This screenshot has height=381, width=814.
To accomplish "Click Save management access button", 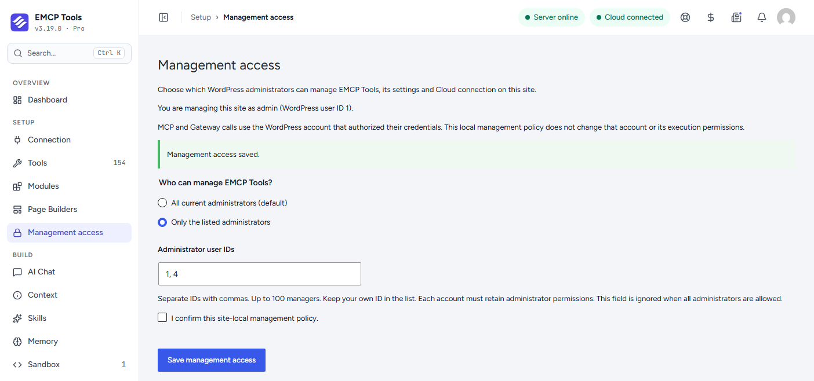I will coord(212,360).
